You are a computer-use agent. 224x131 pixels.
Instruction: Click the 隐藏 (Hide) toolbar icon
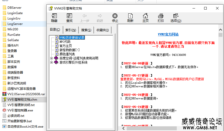[54, 18]
